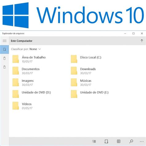Open search with magnifier icon
The width and height of the screenshot is (146, 146).
click(131, 141)
